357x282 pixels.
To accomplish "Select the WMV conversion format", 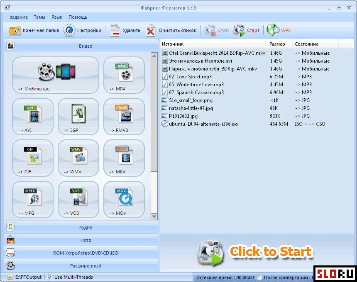I will click(78, 158).
